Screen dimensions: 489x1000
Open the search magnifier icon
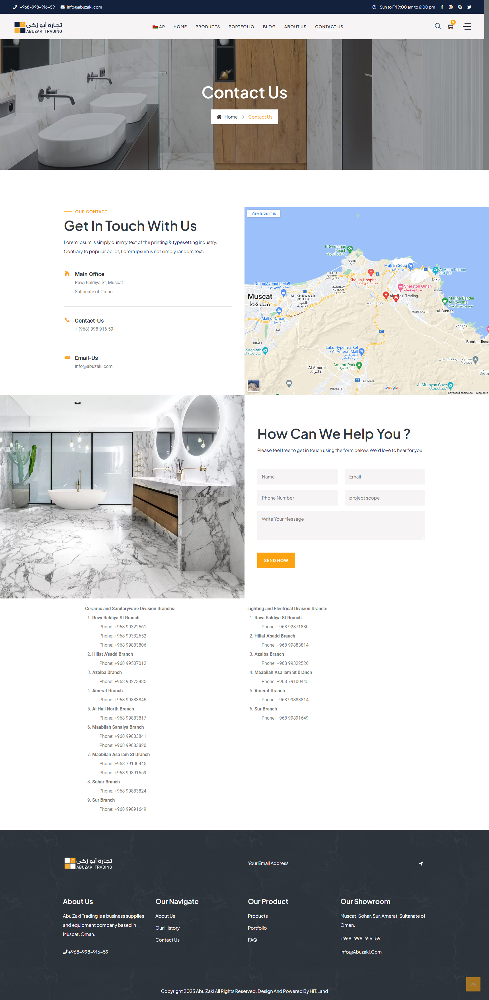coord(438,27)
